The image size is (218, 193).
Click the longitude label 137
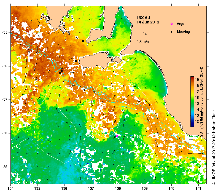91,189
